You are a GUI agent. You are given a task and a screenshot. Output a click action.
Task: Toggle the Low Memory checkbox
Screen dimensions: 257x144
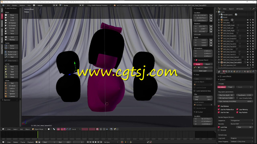tap(237, 109)
